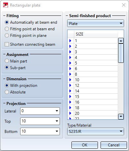The width and height of the screenshot is (129, 151).
Task: Click the scroll down arrow of size list
Action: pyautogui.click(x=121, y=116)
